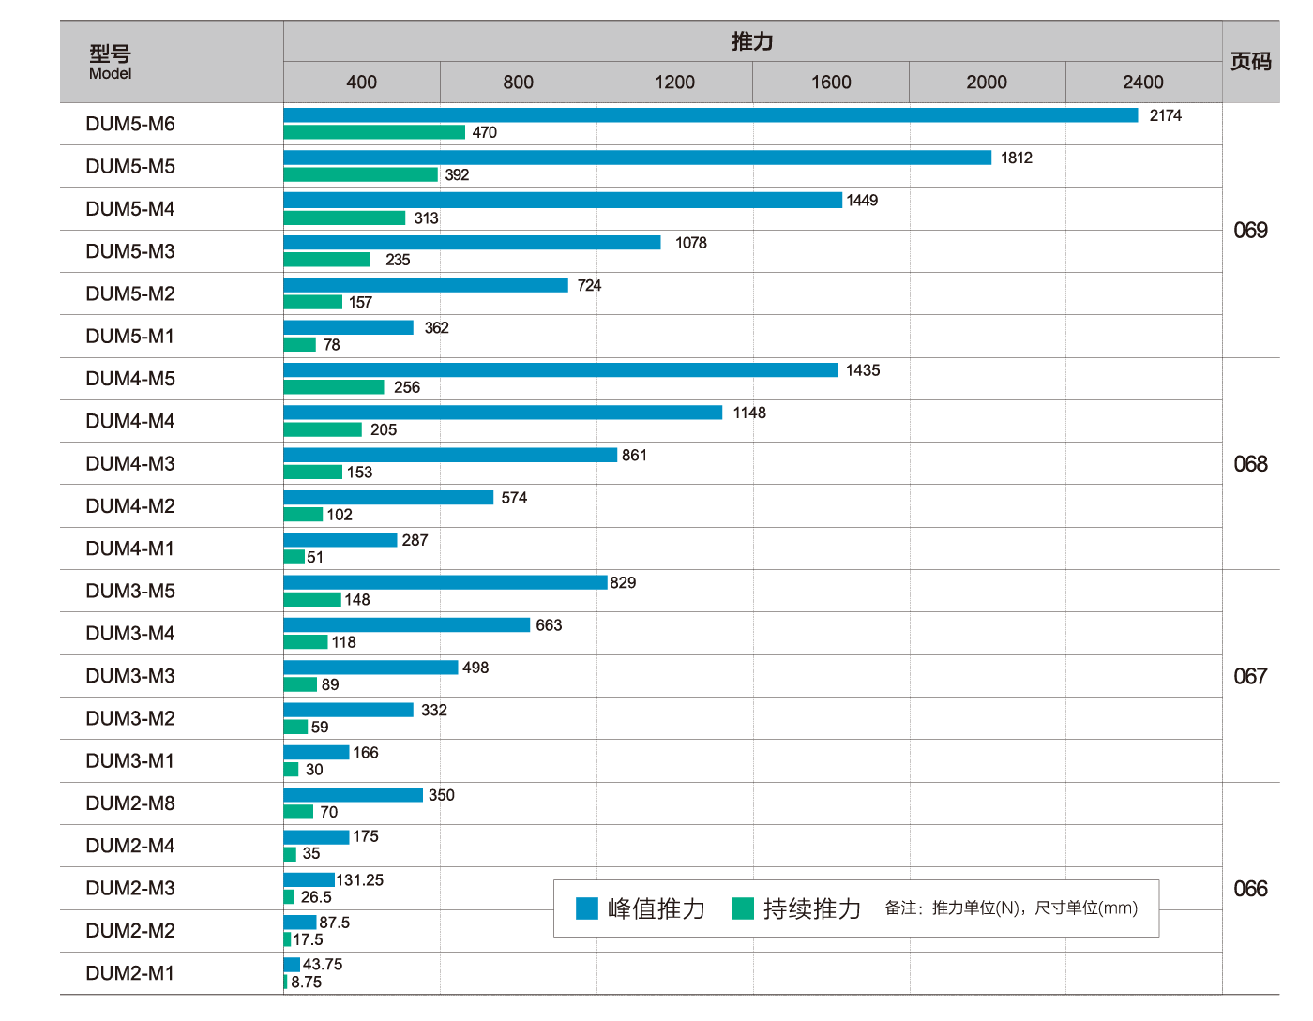Click the DUM5-M6 blue peak thrust bar

tap(711, 115)
